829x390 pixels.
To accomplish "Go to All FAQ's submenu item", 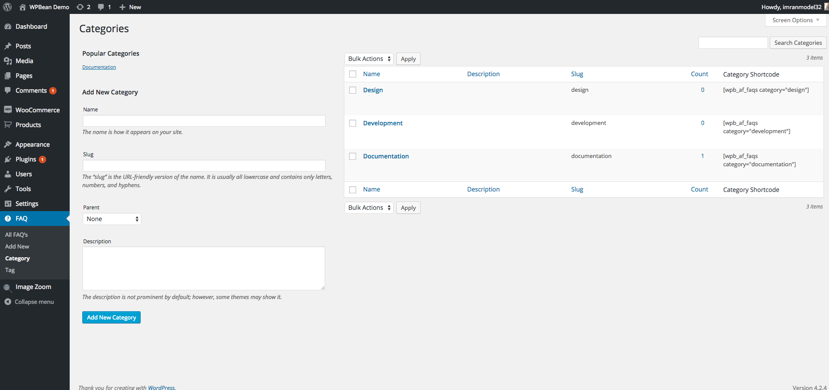I will point(17,235).
